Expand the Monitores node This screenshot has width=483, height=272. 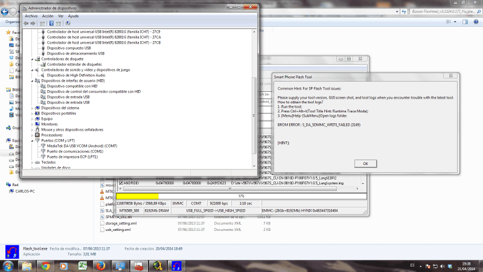(x=33, y=125)
